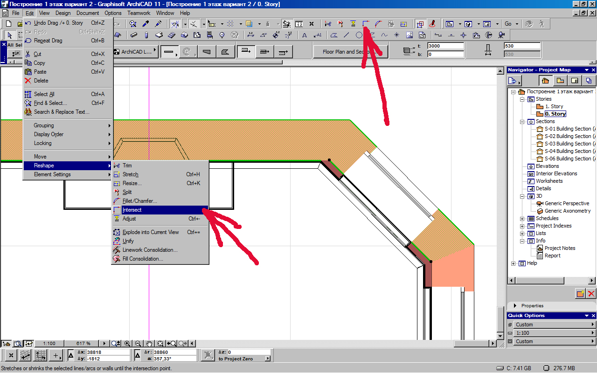
Task: Click the wall thickness 530 field
Action: coord(522,46)
